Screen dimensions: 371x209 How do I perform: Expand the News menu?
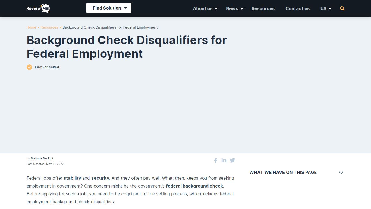235,8
